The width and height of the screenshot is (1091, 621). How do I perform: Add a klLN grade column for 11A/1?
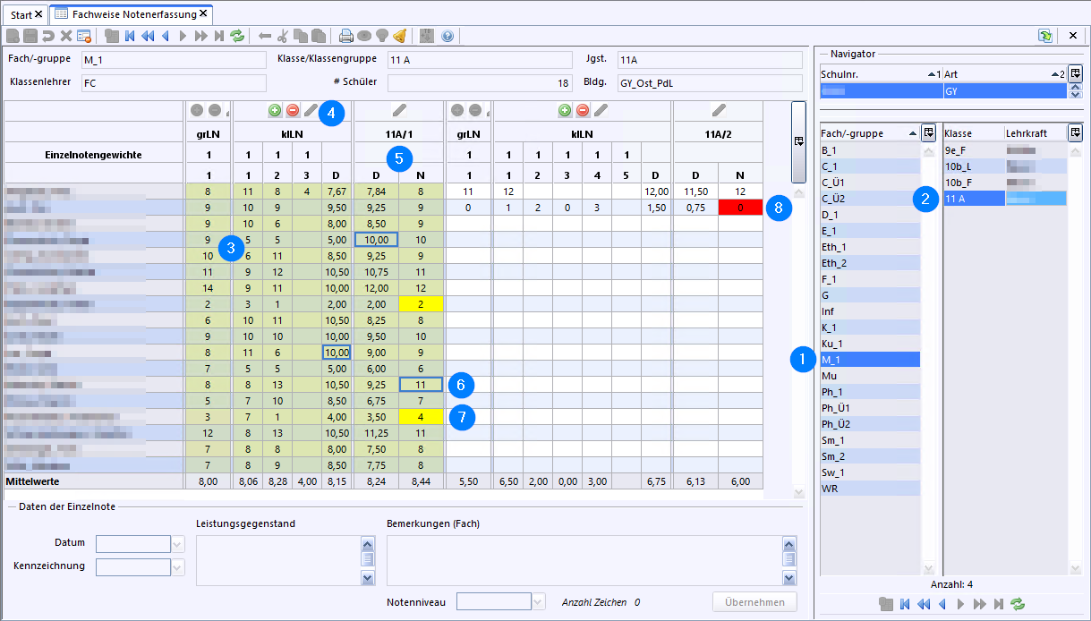pyautogui.click(x=275, y=111)
